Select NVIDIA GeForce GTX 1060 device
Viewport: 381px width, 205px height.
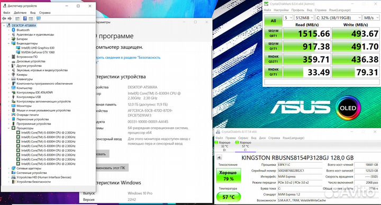(x=38, y=52)
